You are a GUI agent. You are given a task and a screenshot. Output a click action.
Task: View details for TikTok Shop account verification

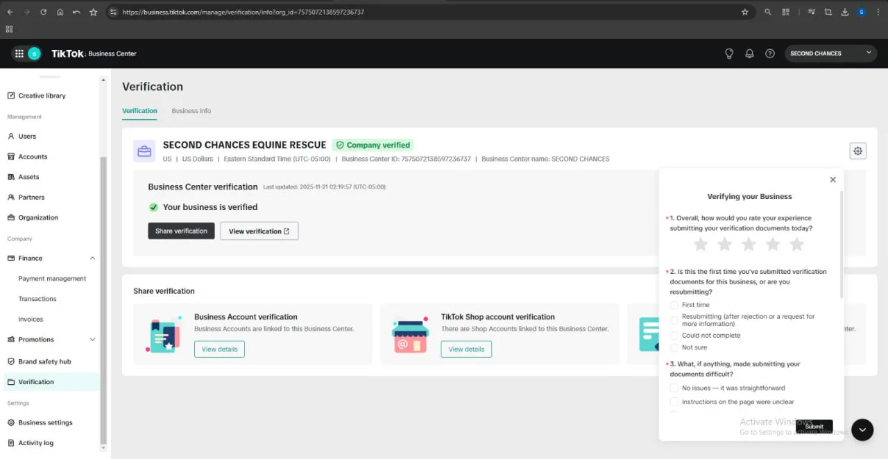(x=466, y=349)
